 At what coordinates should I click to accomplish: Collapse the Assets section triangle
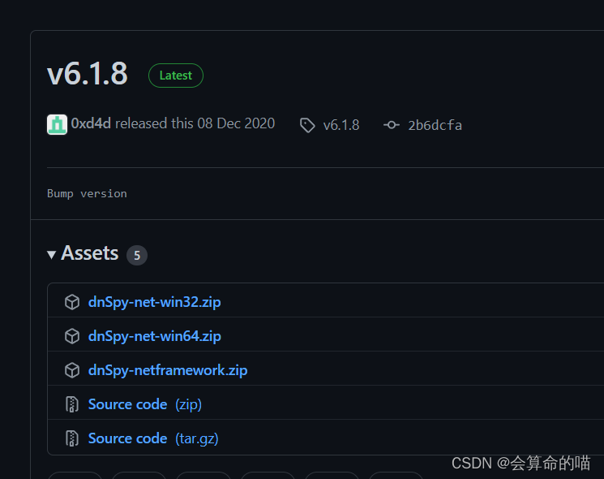[x=52, y=255]
